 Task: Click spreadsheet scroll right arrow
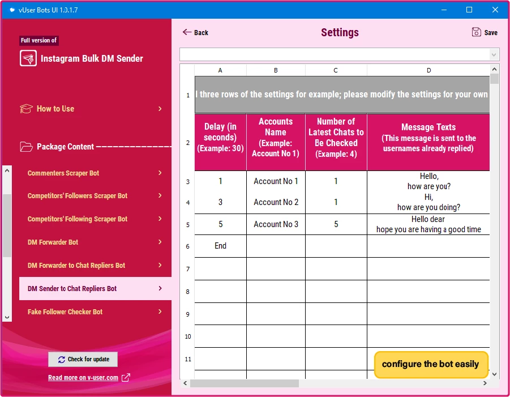pyautogui.click(x=485, y=383)
